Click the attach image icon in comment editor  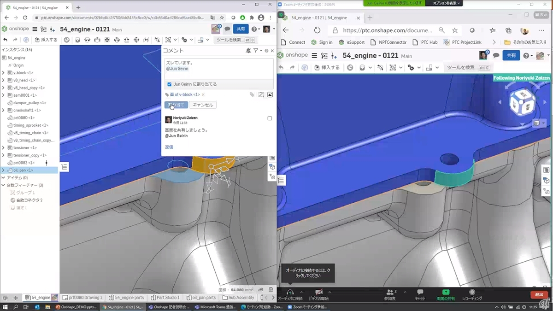click(x=270, y=94)
